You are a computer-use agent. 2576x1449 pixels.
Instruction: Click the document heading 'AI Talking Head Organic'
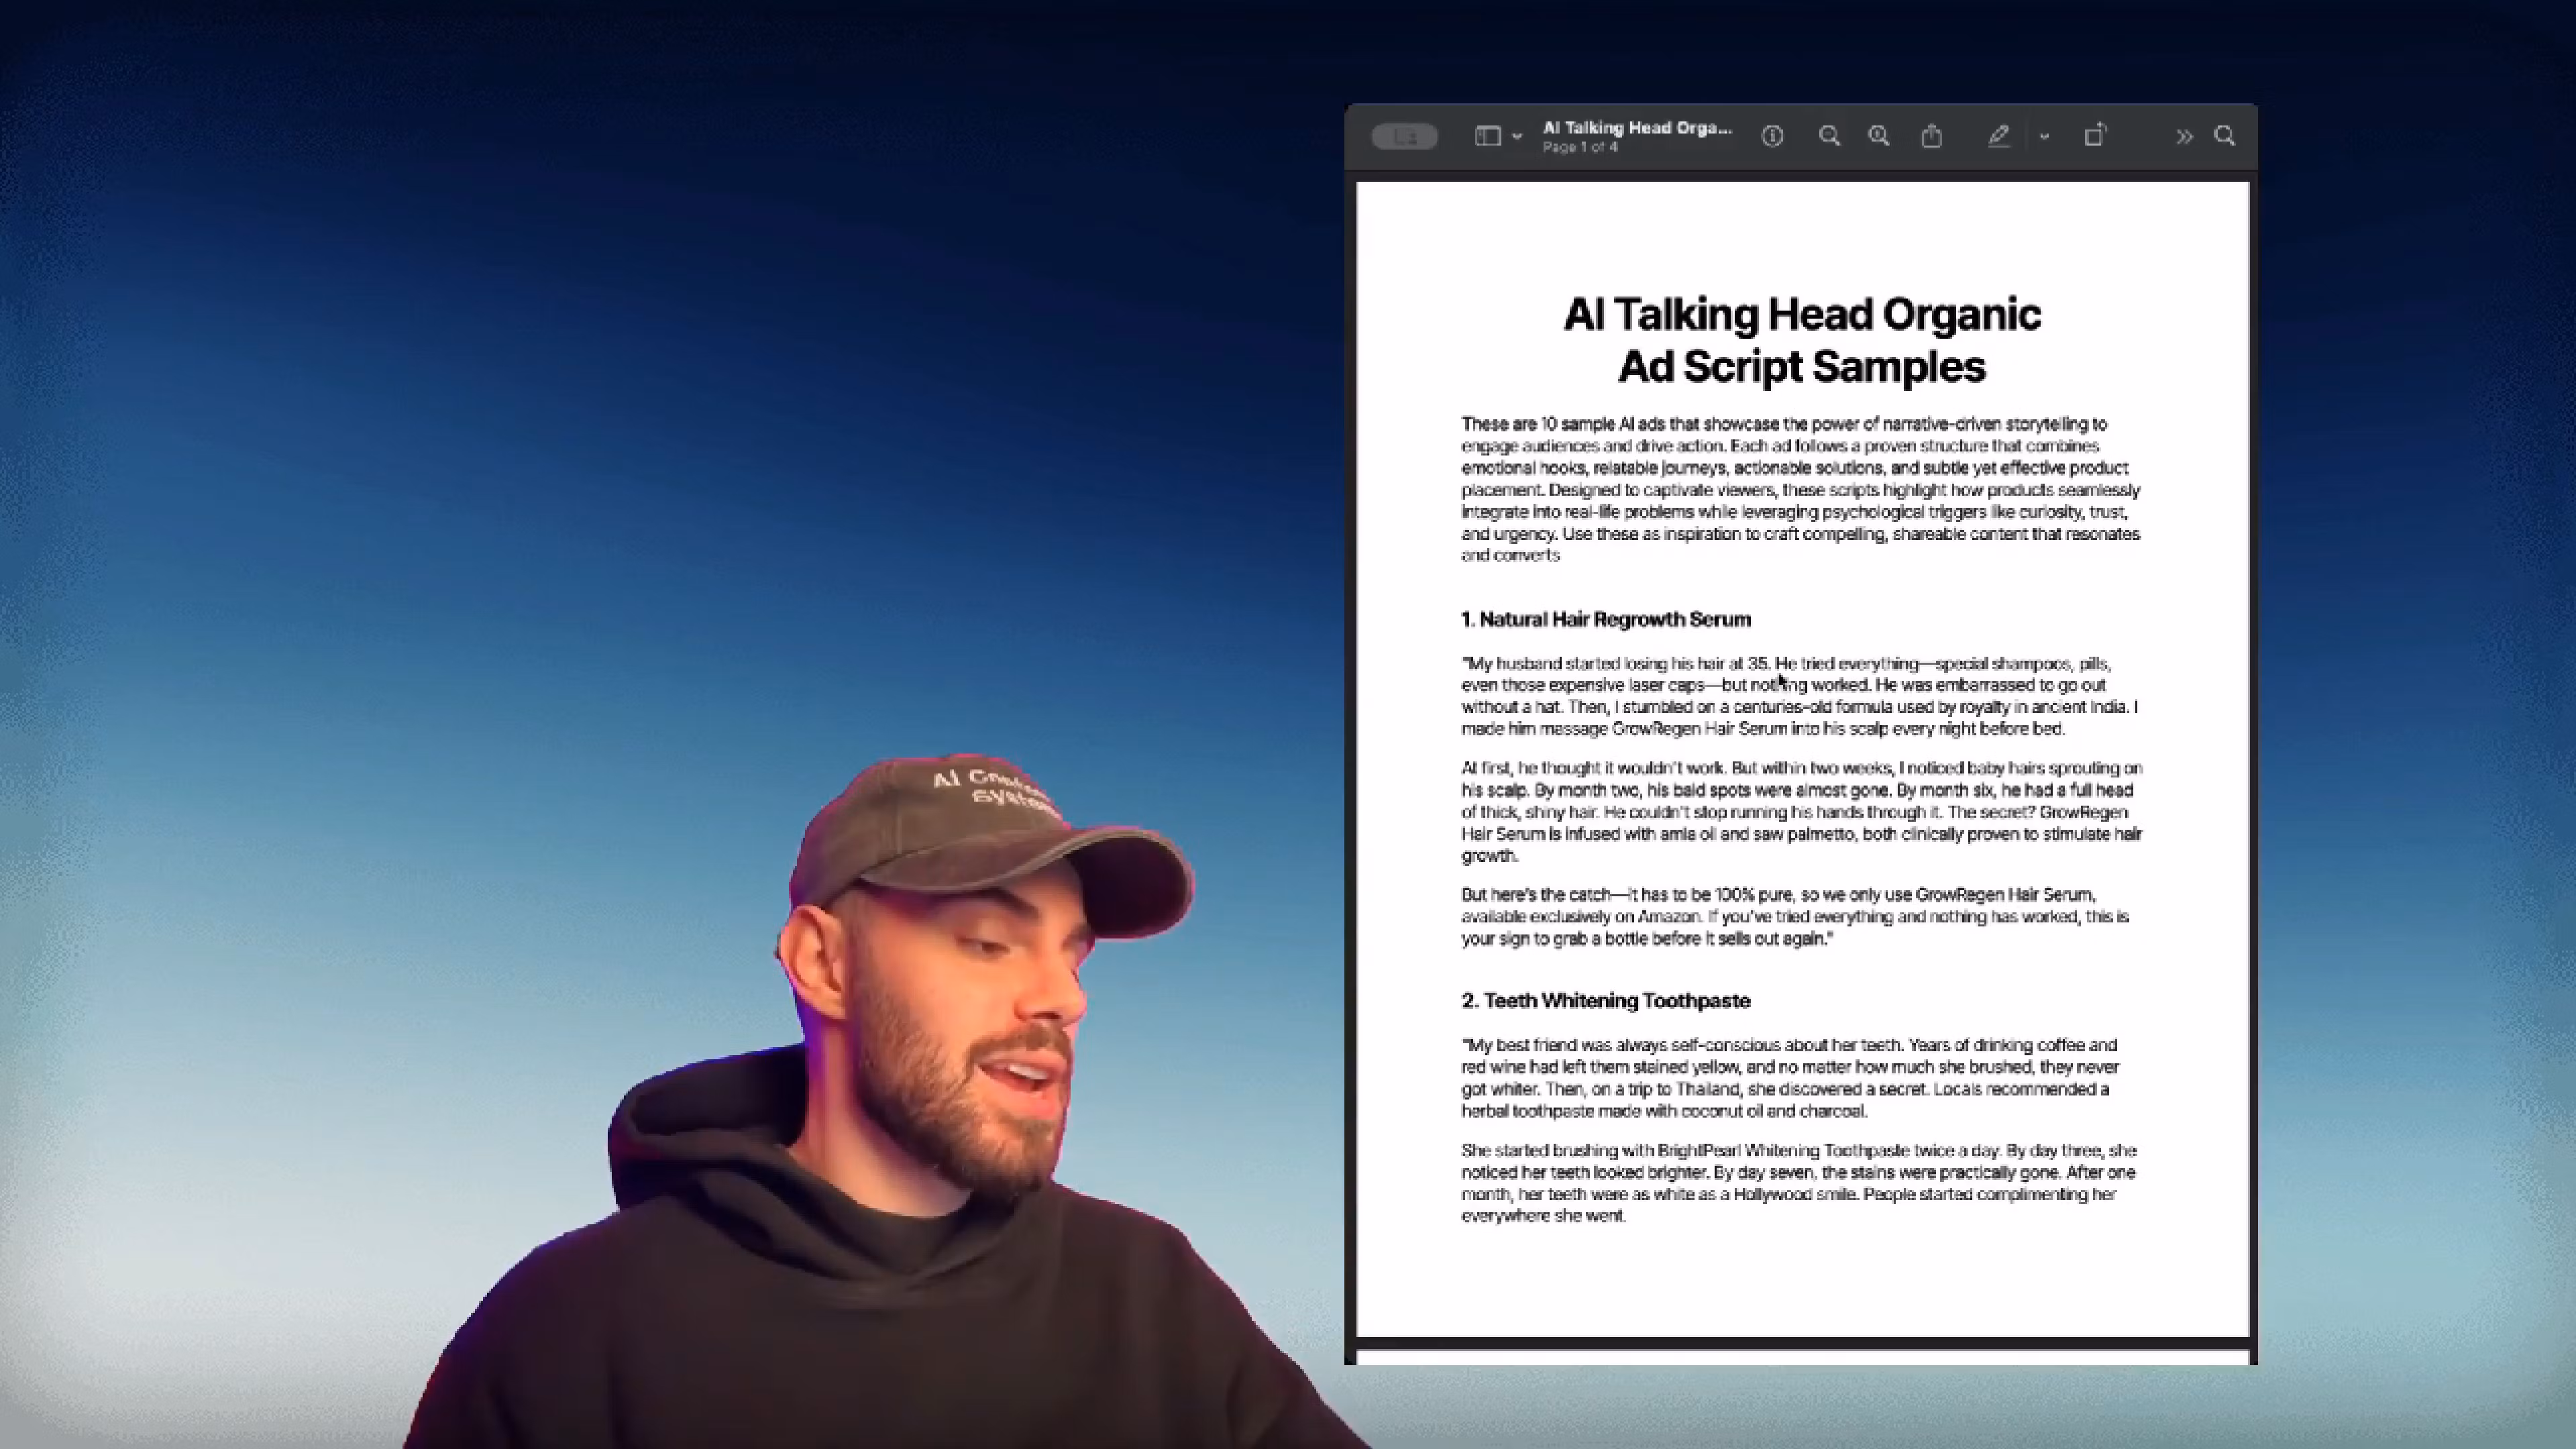pyautogui.click(x=1801, y=315)
